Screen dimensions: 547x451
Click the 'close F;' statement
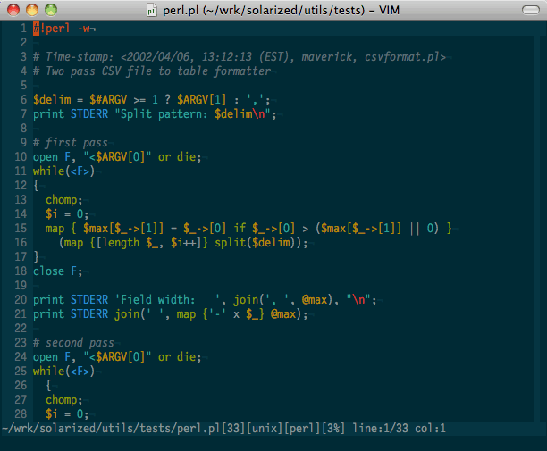(x=58, y=271)
